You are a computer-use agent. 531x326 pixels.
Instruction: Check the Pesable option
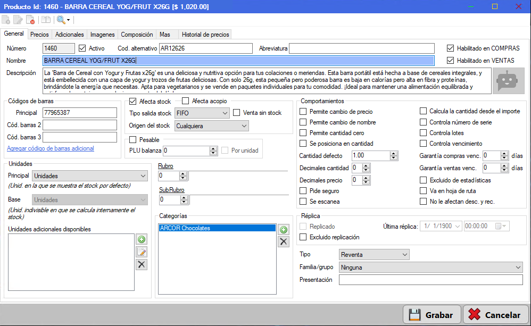[x=133, y=139]
